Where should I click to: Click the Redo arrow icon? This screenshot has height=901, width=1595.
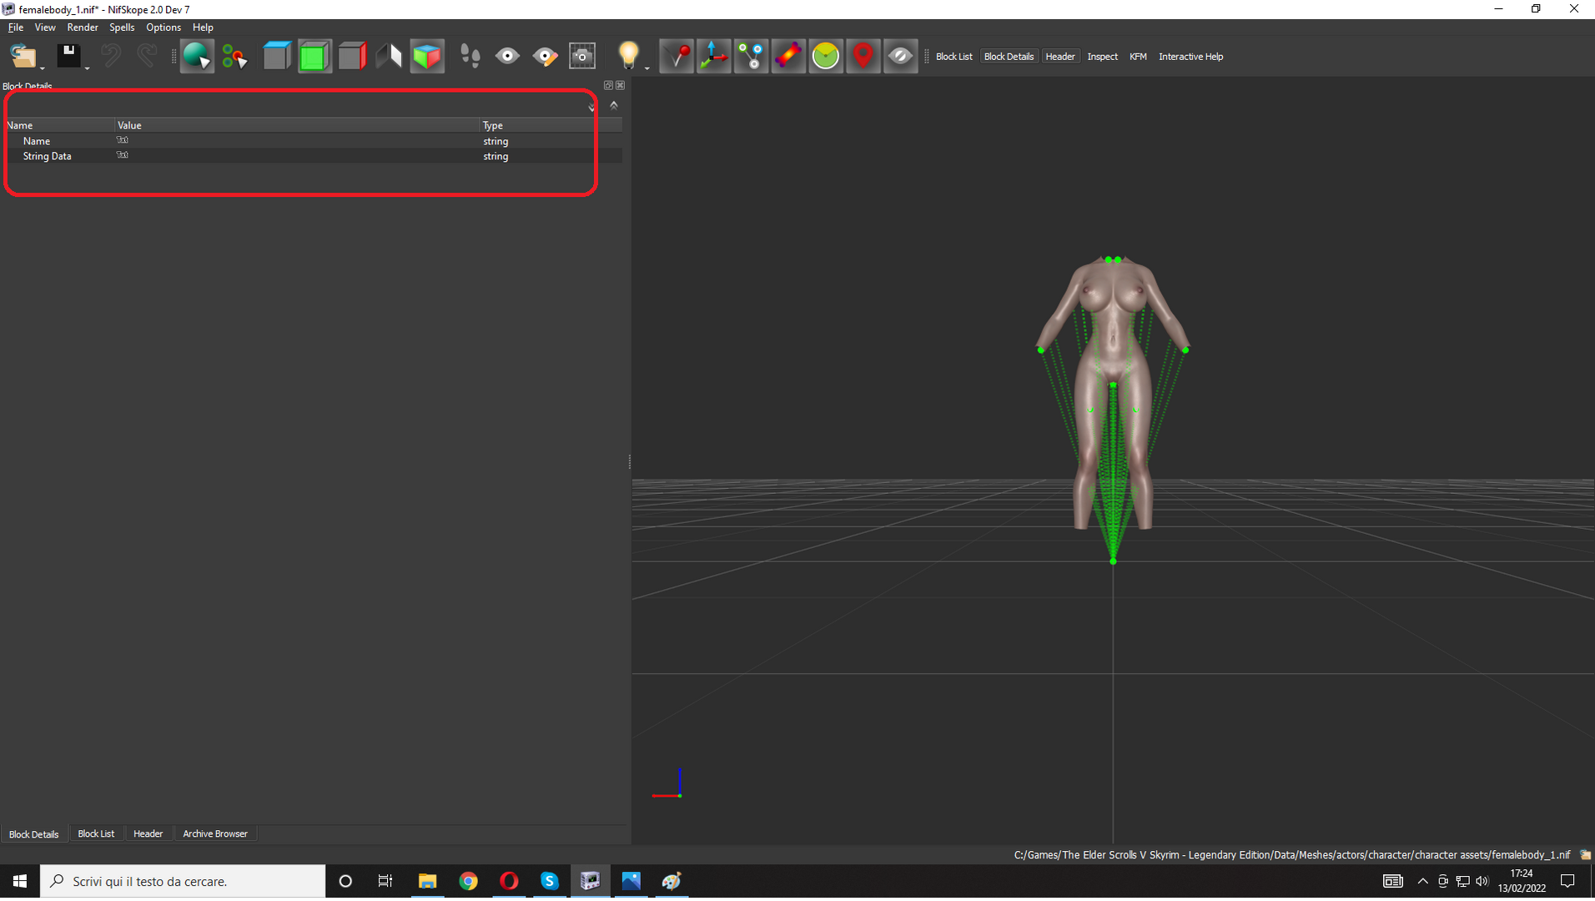coord(147,57)
